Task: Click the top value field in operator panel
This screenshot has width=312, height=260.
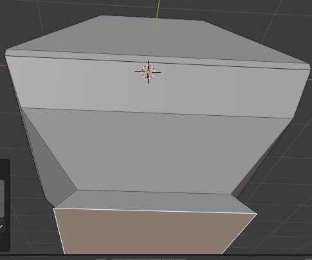Action: (x=2, y=186)
